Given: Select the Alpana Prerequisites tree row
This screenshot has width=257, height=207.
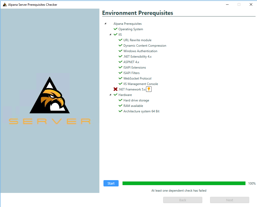Looking at the screenshot, I should pyautogui.click(x=127, y=24).
